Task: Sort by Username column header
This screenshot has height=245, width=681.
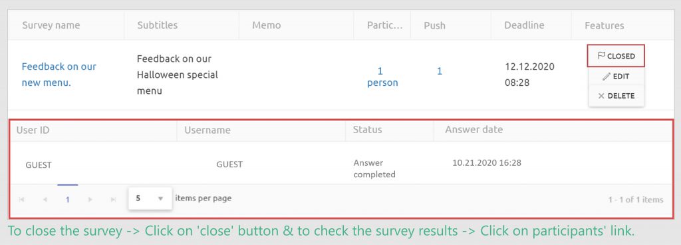Action: (207, 130)
